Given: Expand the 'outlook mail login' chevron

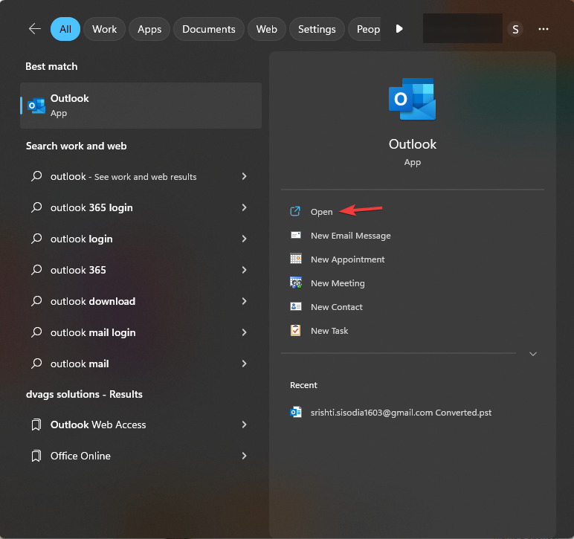Looking at the screenshot, I should click(244, 332).
